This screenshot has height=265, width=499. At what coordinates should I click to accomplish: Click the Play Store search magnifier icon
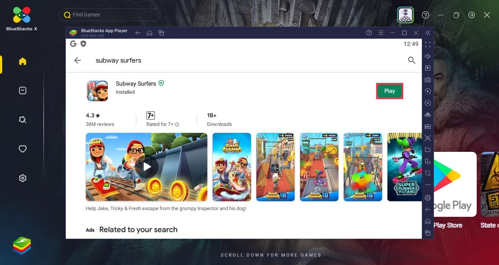pyautogui.click(x=412, y=60)
